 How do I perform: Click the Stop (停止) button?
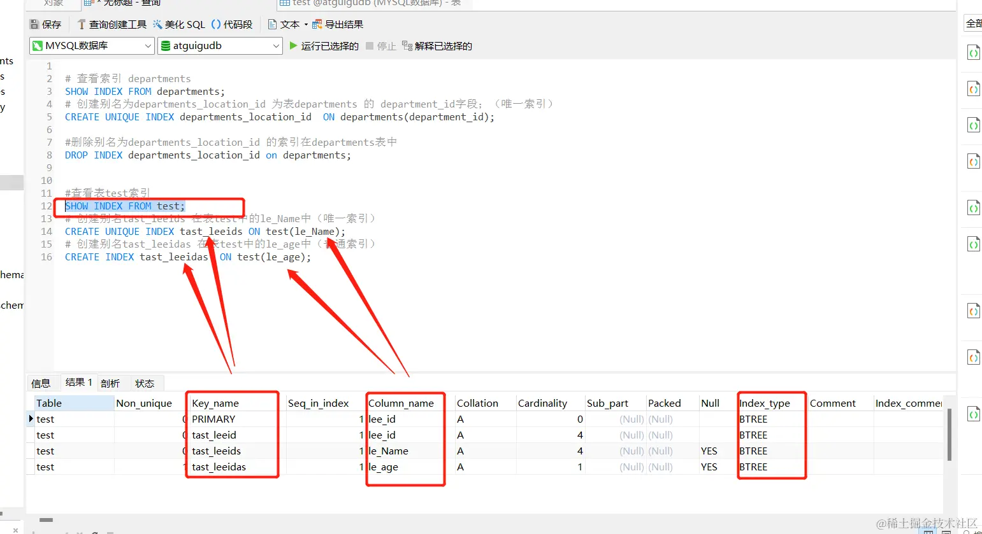tap(381, 46)
